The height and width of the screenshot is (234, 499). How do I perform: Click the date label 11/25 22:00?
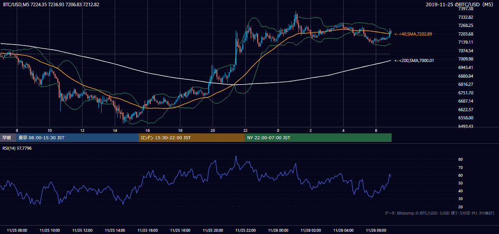245,230
